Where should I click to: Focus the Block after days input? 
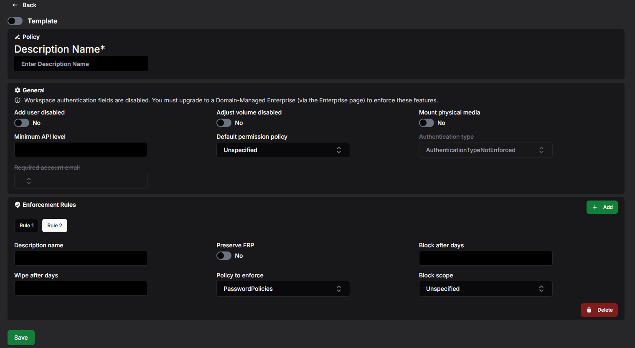point(486,258)
